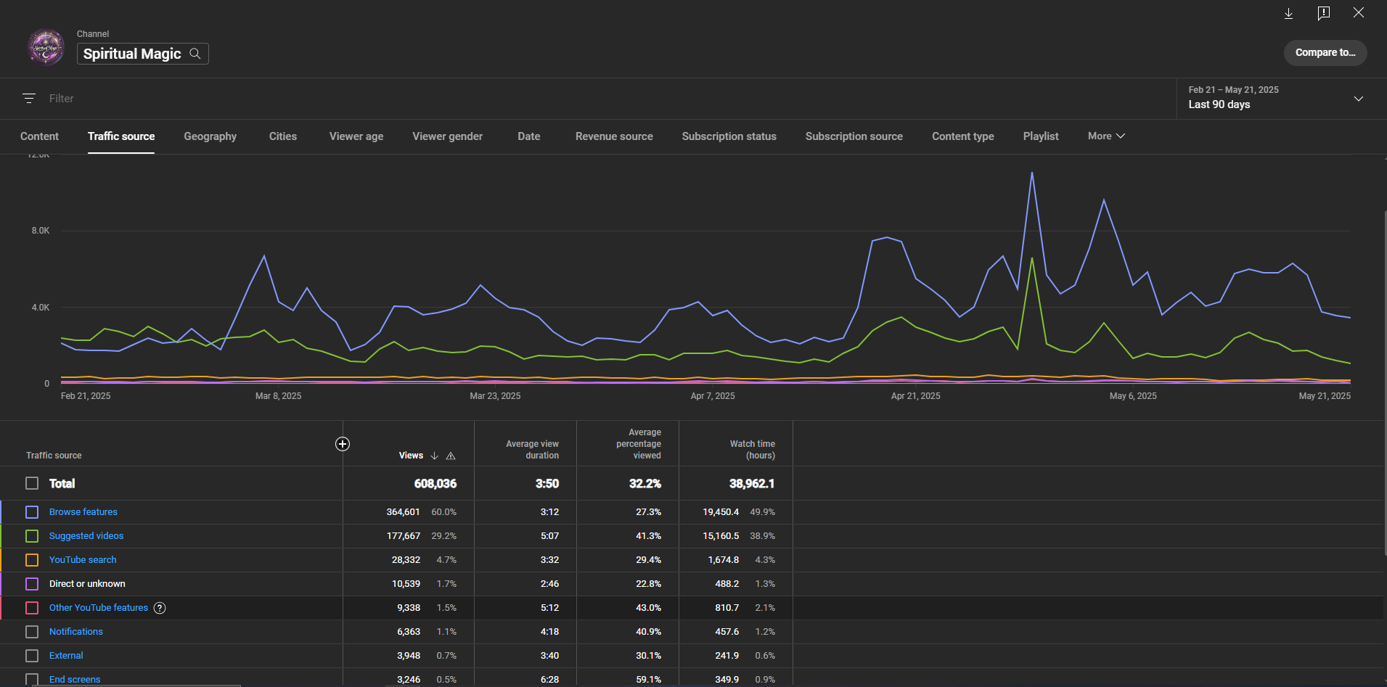Screen dimensions: 1387x687
Task: Open the filter lines icon
Action: pyautogui.click(x=29, y=99)
